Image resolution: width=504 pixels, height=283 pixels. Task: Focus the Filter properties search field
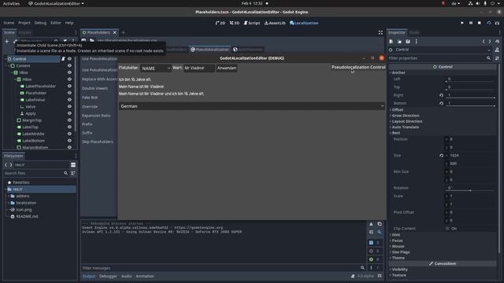(x=439, y=58)
